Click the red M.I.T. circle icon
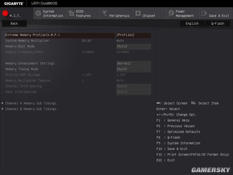 tap(5, 13)
